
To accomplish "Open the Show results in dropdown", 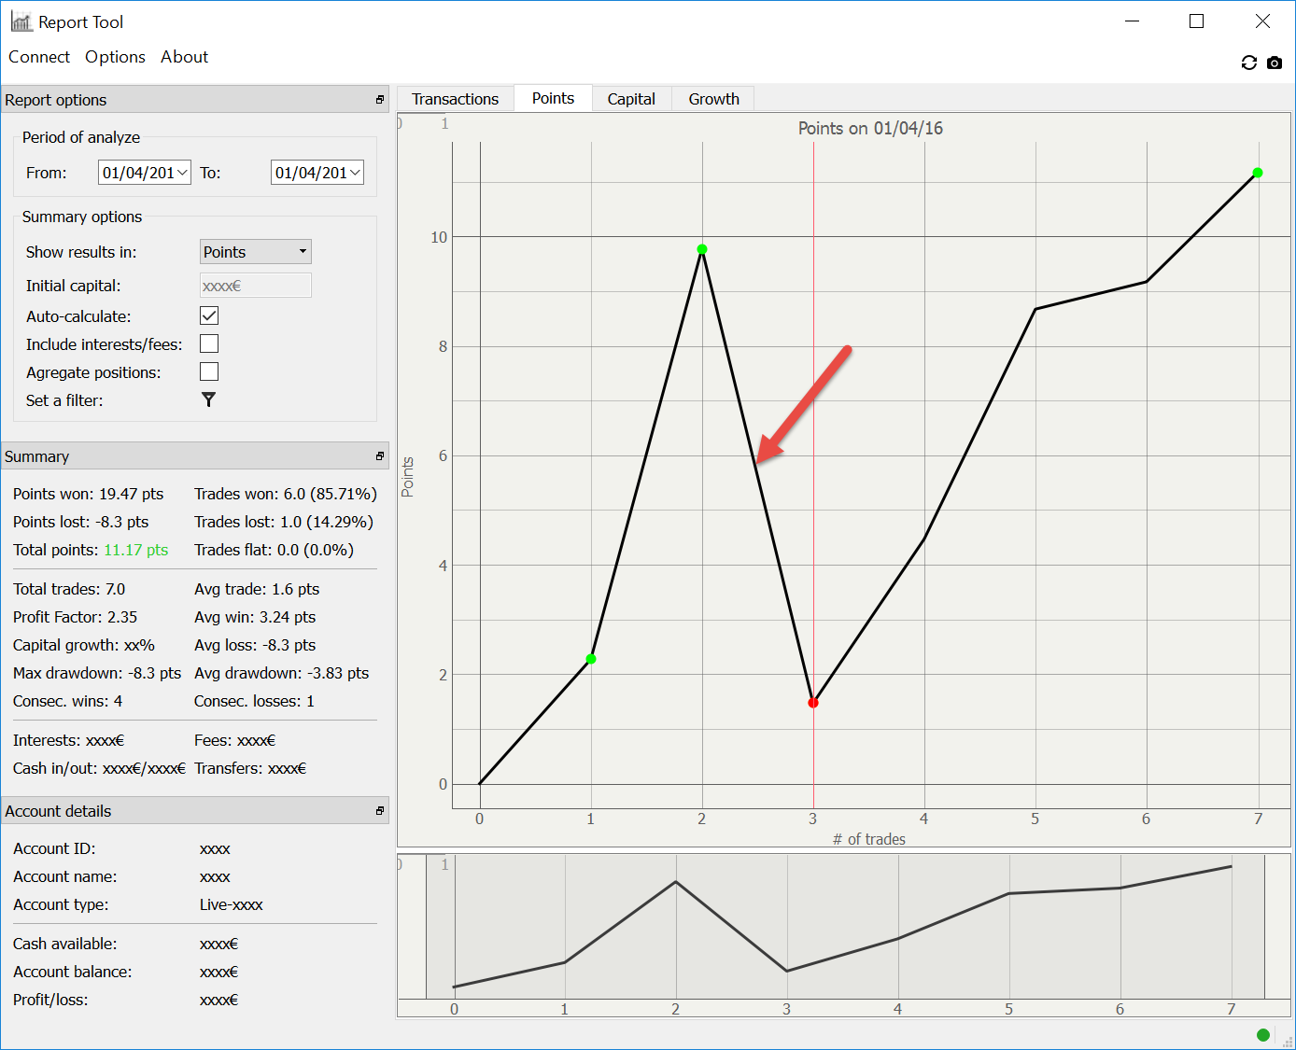I will click(x=256, y=252).
